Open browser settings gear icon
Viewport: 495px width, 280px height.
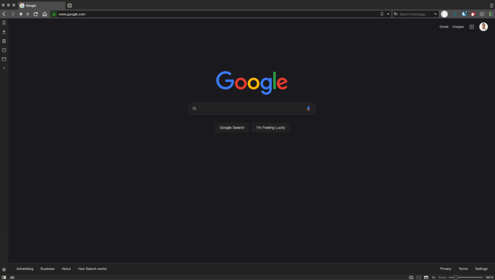point(4,269)
